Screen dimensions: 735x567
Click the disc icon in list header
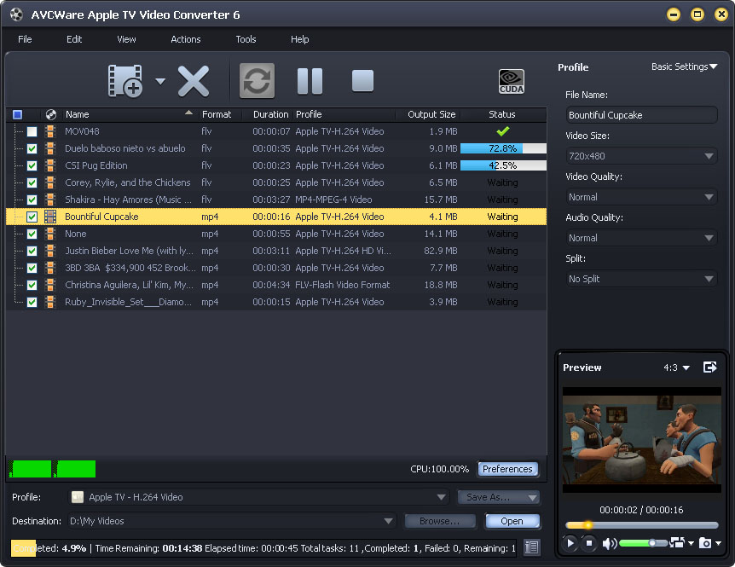(x=51, y=114)
